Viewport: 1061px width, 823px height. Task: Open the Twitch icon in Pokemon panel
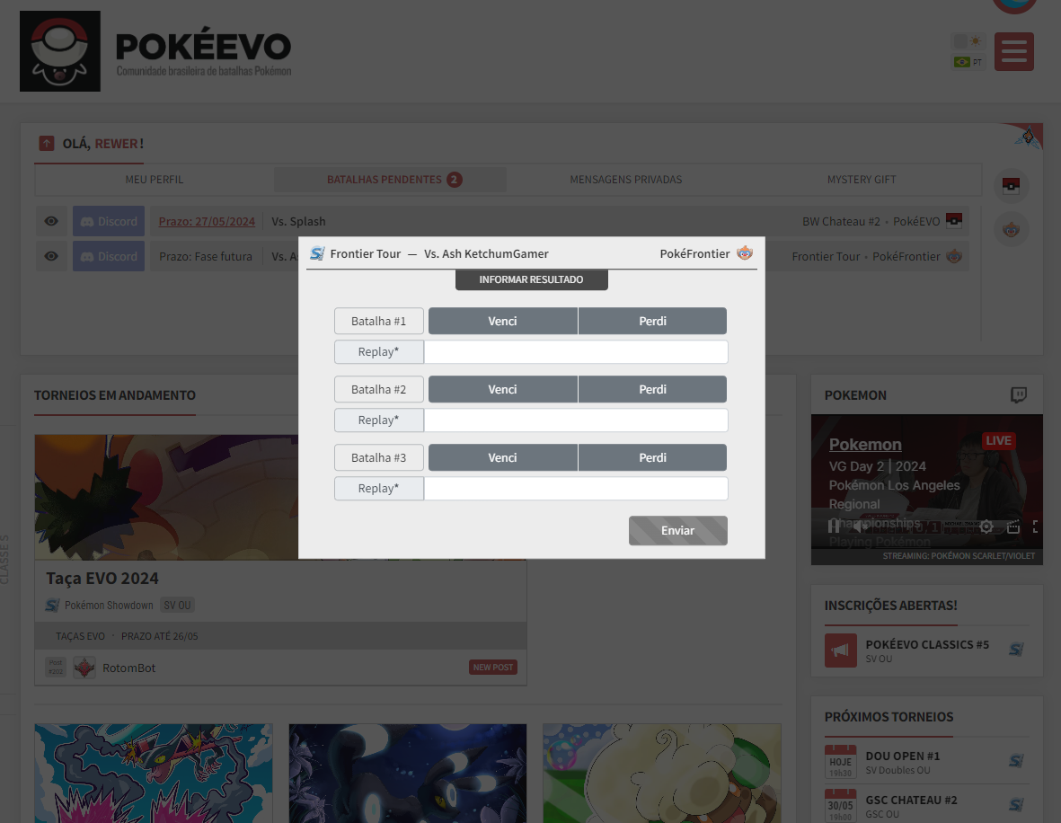pos(1019,395)
